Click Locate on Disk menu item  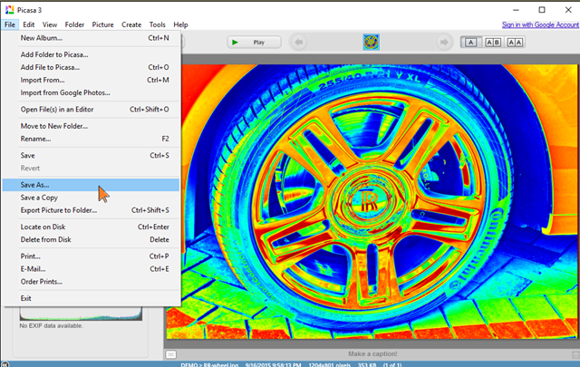[42, 227]
